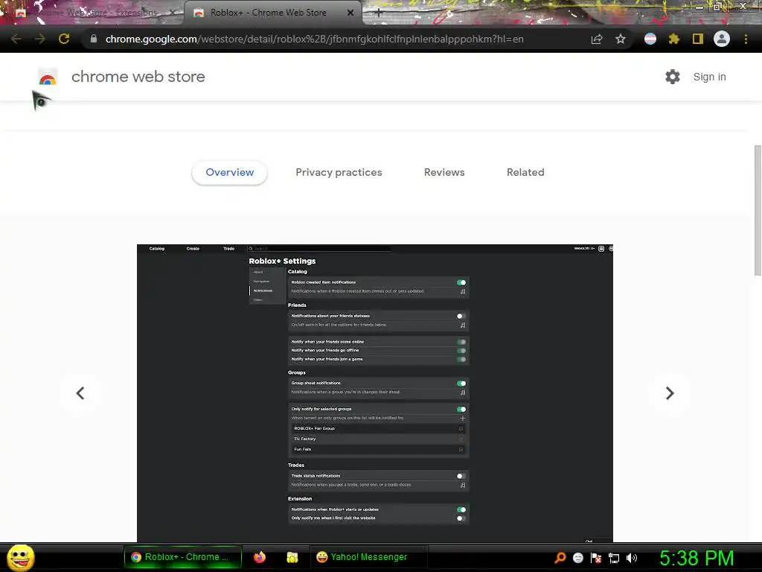Click the 5:38 PM taskbar clock
The image size is (762, 572).
[x=697, y=558]
